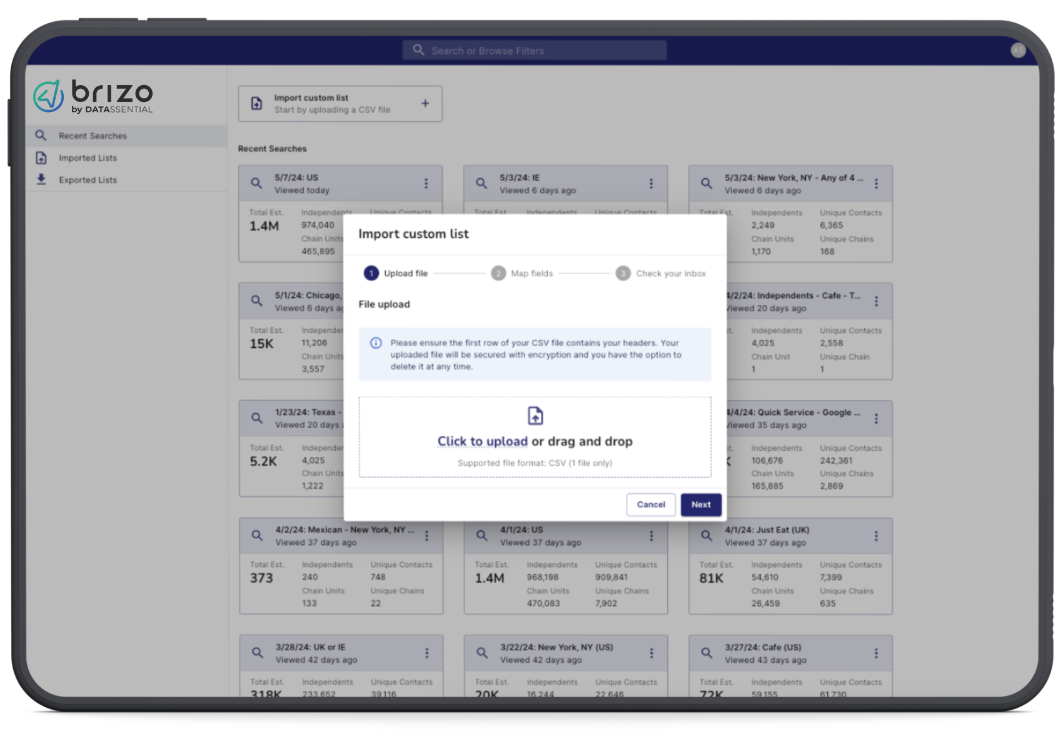This screenshot has width=1063, height=751.
Task: Cancel the Import custom list dialog
Action: pyautogui.click(x=651, y=504)
